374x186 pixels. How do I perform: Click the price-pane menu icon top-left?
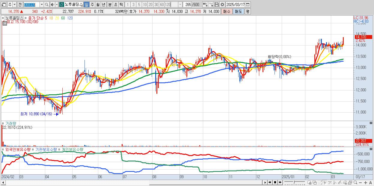(x=4, y=23)
